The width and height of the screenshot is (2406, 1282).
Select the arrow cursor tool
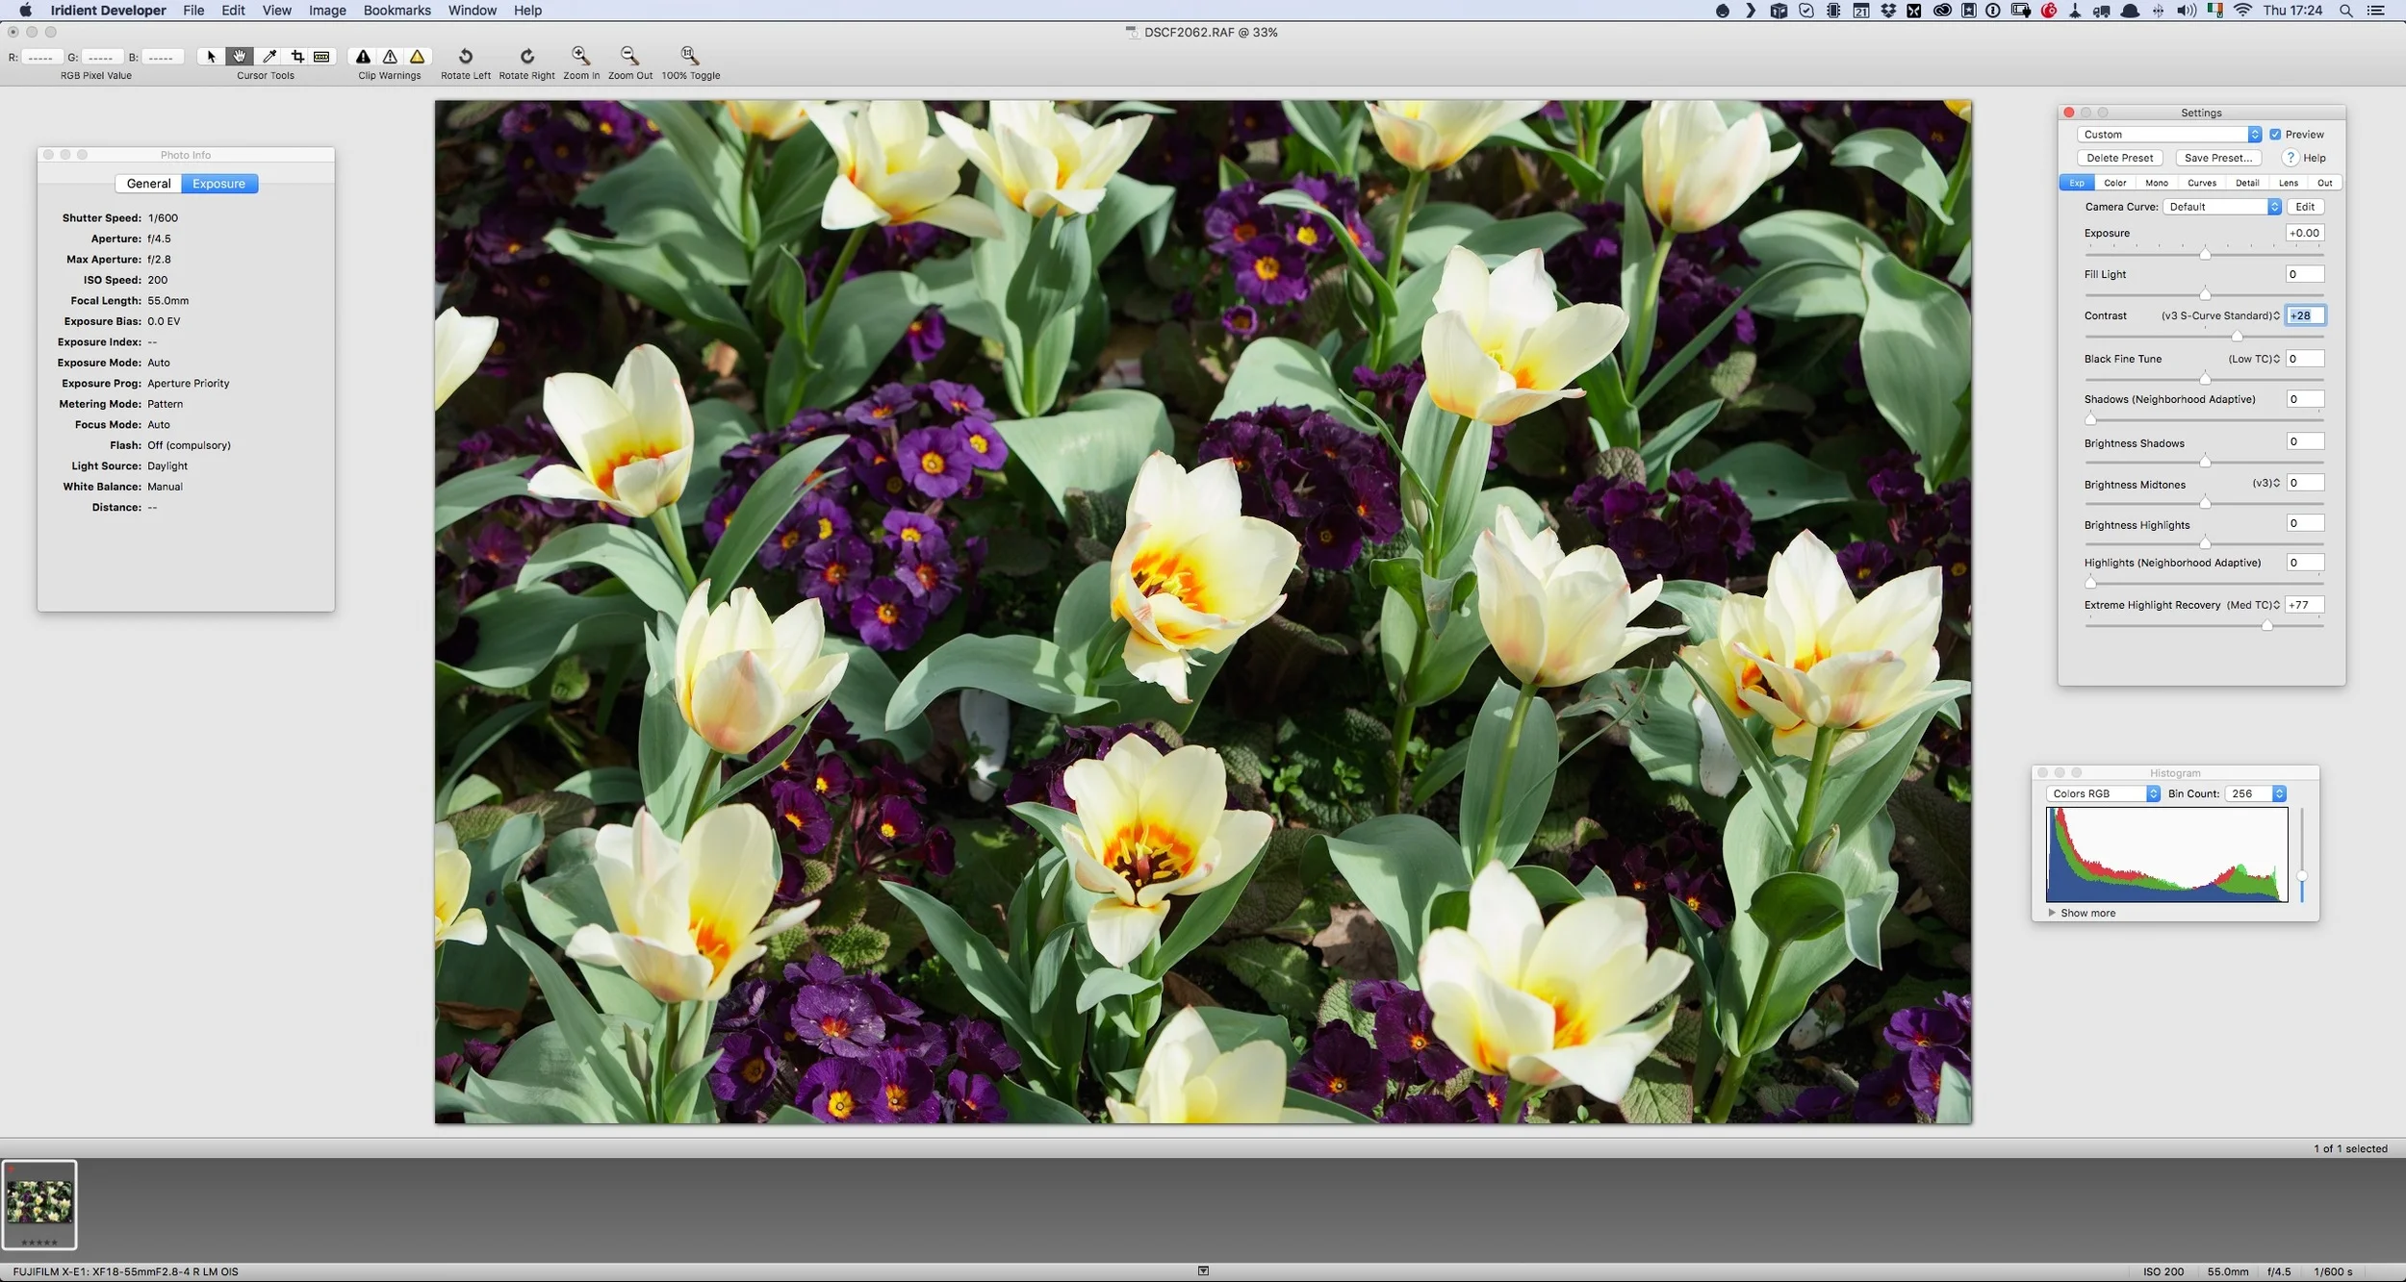(210, 56)
